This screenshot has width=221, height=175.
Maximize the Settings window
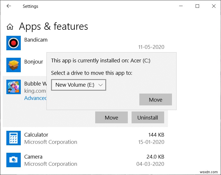[197, 6]
